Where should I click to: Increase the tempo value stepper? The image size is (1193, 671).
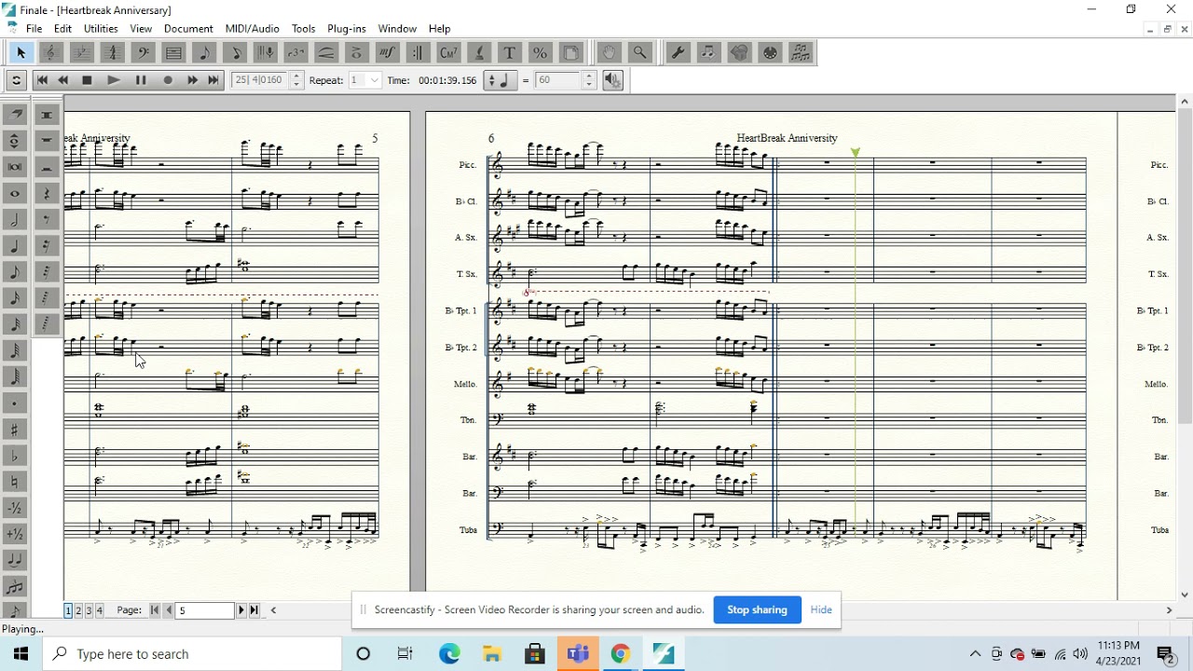[x=589, y=75]
